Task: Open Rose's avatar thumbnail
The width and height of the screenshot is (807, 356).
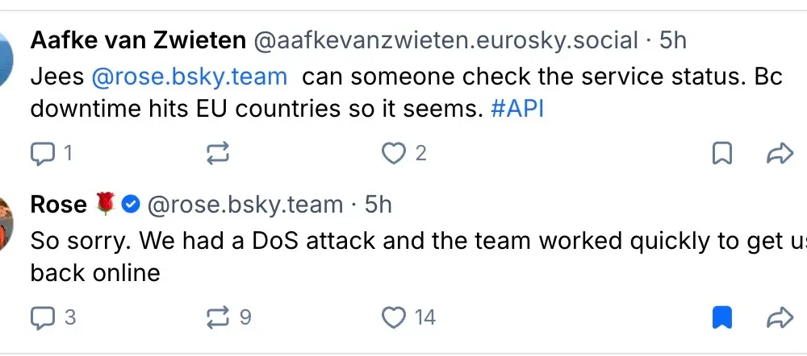Action: [5, 221]
